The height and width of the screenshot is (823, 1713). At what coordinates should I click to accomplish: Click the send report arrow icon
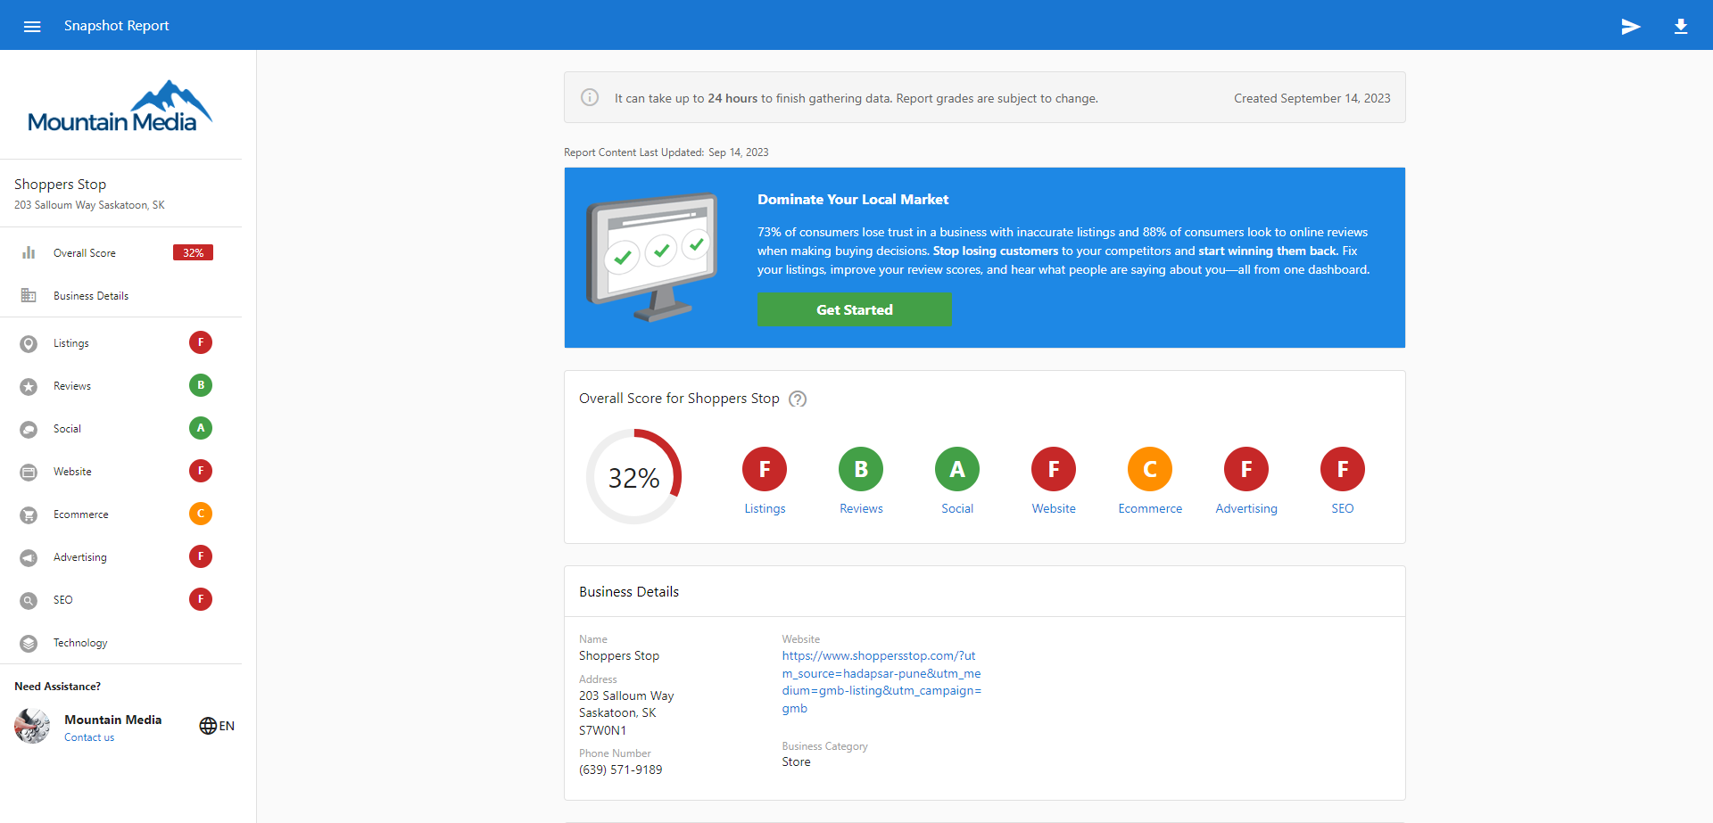coord(1631,26)
